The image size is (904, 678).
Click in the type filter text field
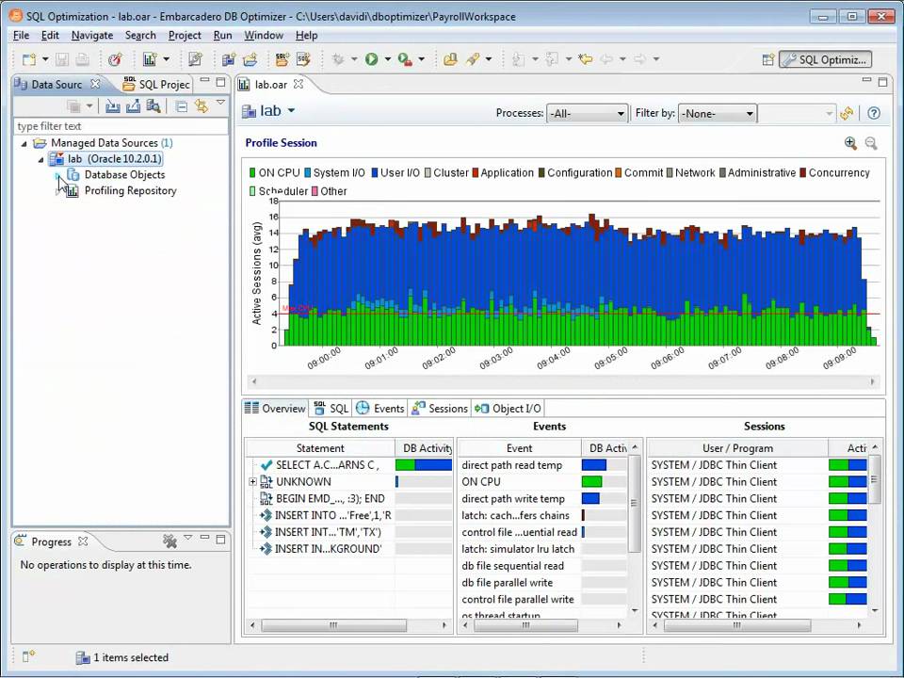pyautogui.click(x=121, y=126)
